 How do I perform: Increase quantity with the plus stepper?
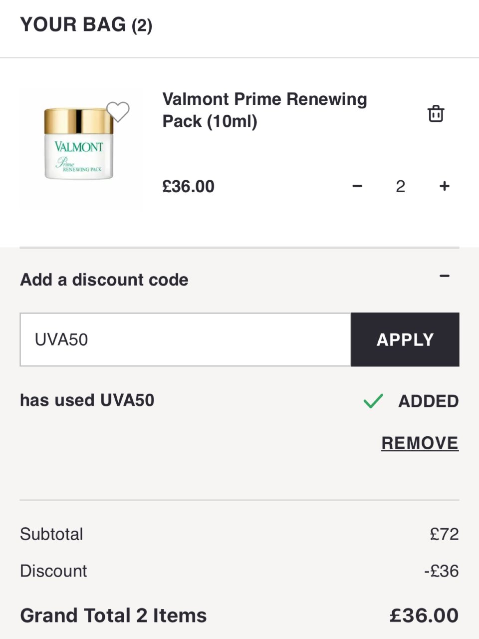(x=444, y=186)
